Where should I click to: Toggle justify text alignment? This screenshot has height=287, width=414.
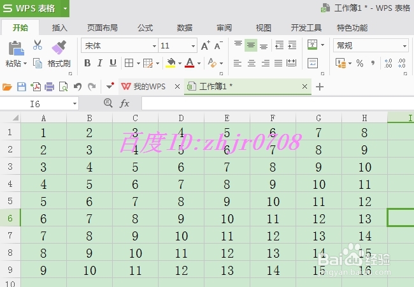pyautogui.click(x=278, y=63)
